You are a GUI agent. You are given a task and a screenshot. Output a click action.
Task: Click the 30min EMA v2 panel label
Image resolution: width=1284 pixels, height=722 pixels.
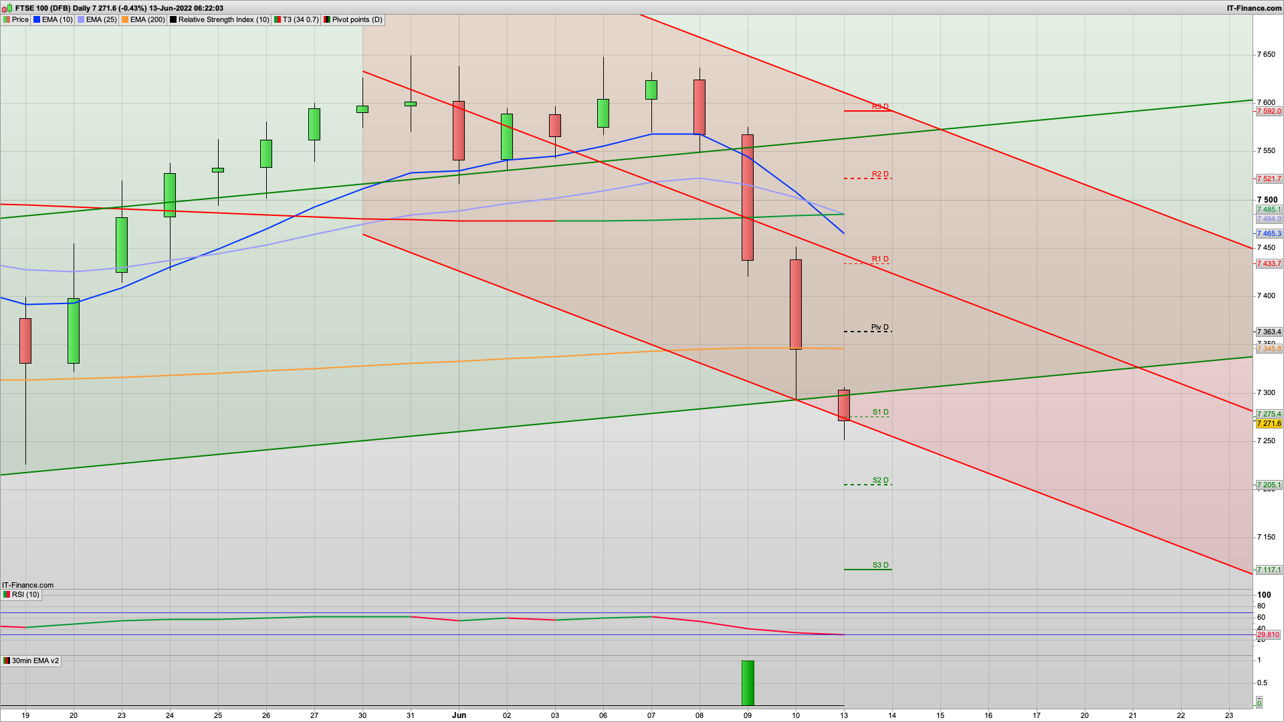click(35, 660)
